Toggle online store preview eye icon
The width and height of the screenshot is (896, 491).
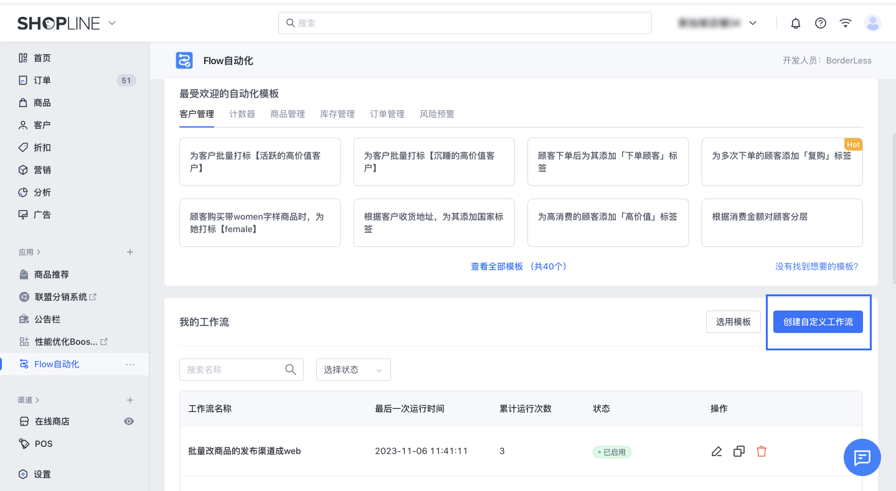point(129,421)
